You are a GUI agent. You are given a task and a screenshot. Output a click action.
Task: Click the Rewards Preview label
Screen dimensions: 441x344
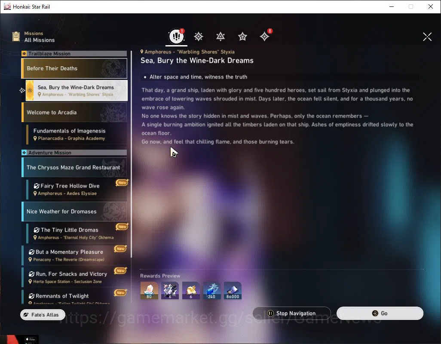tap(160, 276)
